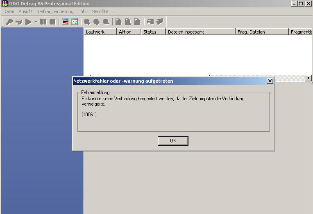Open the Ansicht menu

point(26,11)
